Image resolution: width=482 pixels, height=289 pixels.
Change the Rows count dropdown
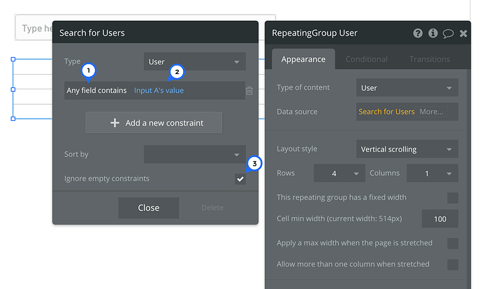339,173
